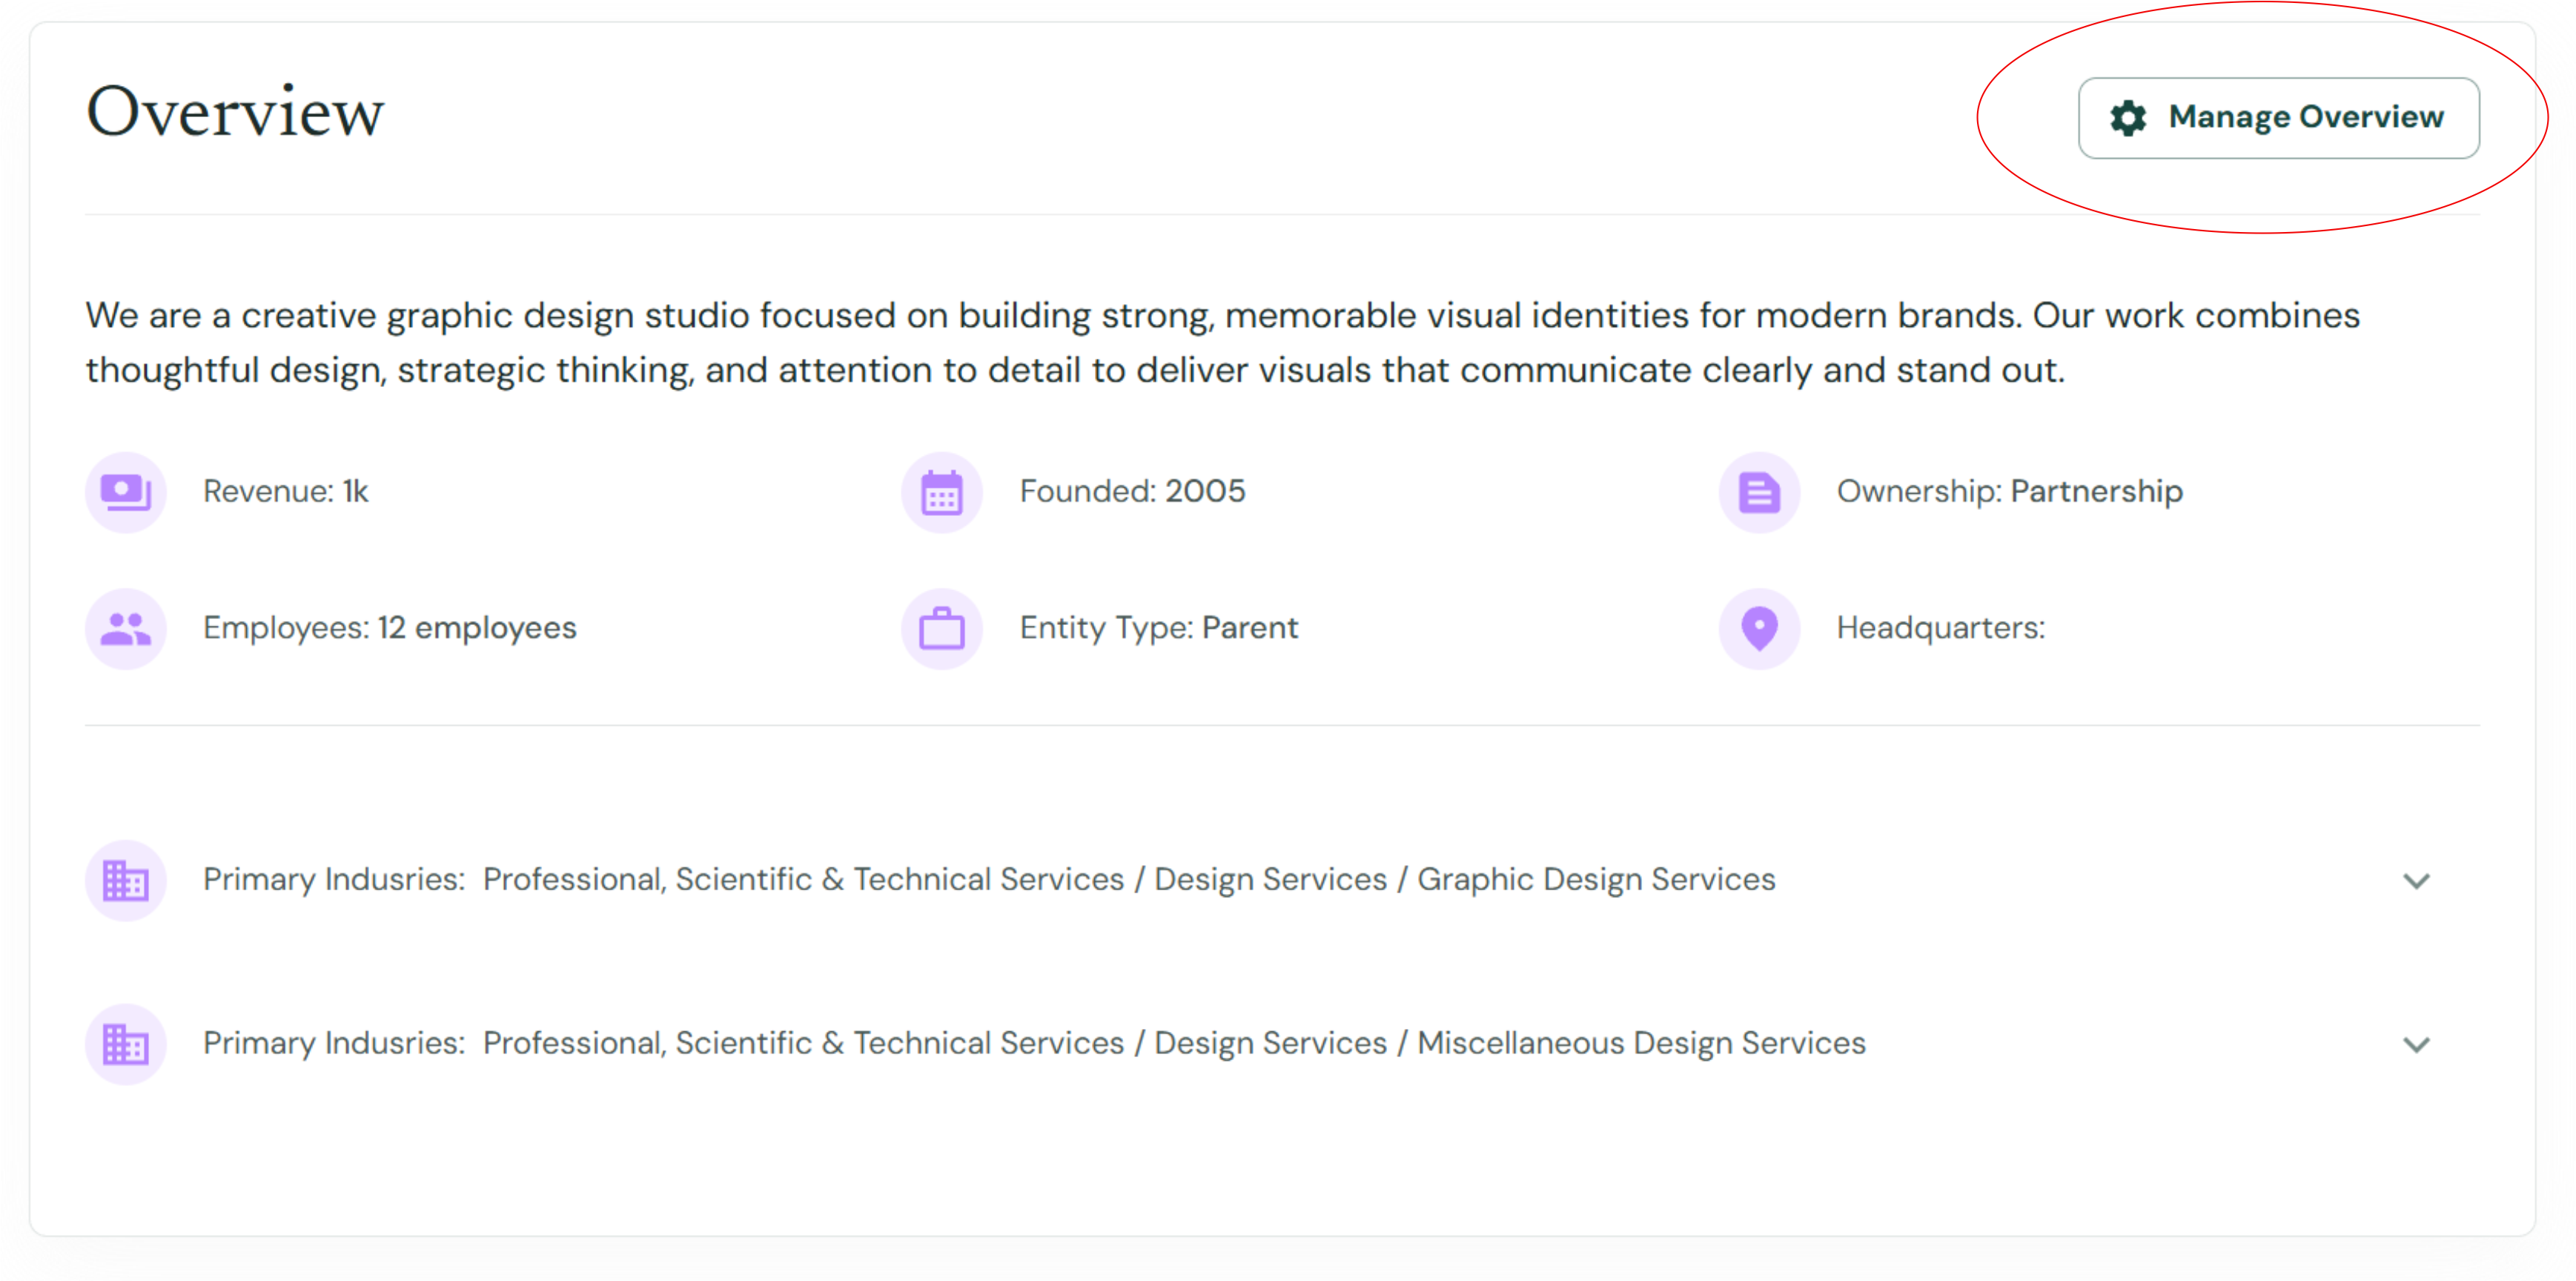This screenshot has height=1281, width=2576.
Task: Click the Ownership: Partnership text
Action: tap(2009, 491)
